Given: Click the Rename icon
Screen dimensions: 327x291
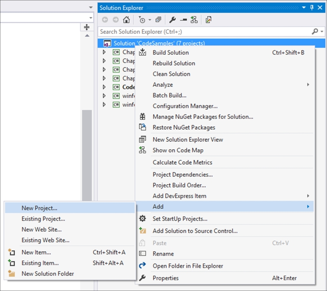Looking at the screenshot, I should [x=143, y=254].
